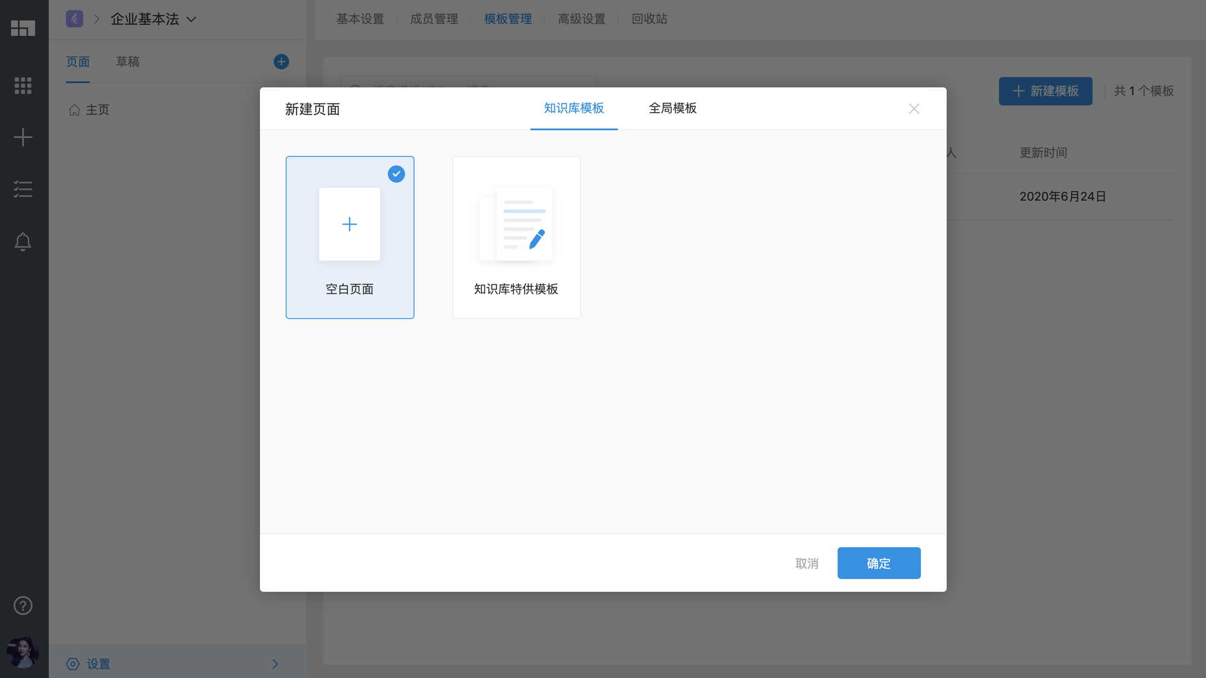Switch to 全局模板 tab
The width and height of the screenshot is (1206, 678).
673,108
